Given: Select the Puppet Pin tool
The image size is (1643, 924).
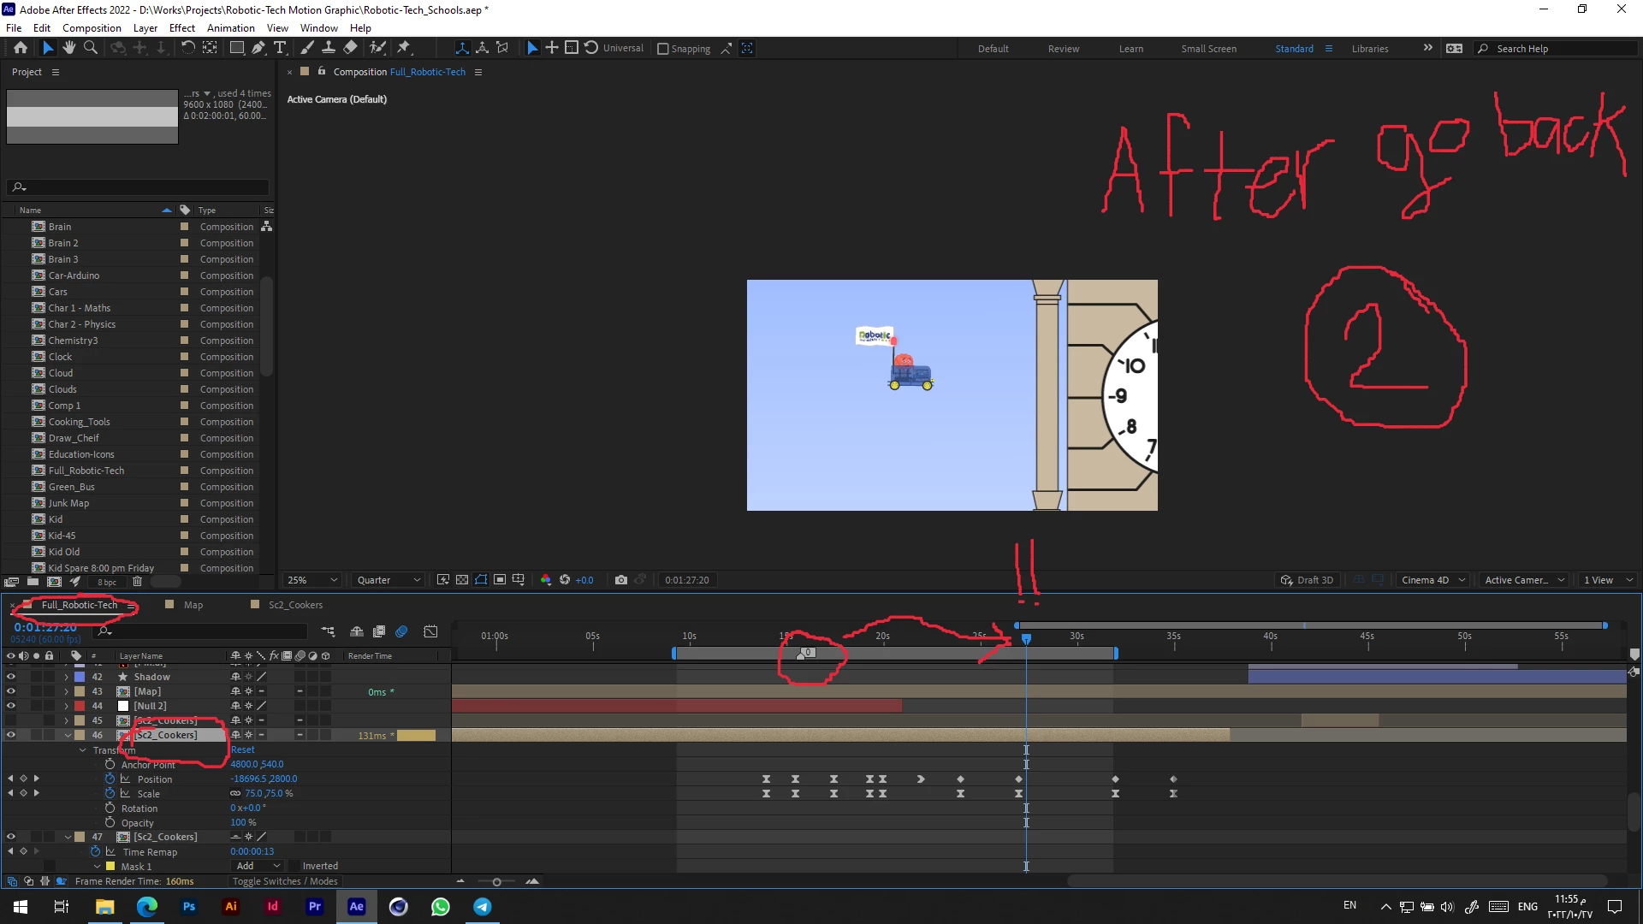Looking at the screenshot, I should (x=404, y=48).
